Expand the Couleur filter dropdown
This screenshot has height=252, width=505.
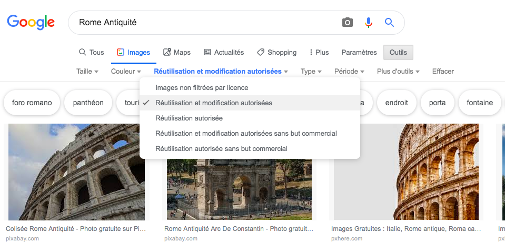pyautogui.click(x=126, y=71)
